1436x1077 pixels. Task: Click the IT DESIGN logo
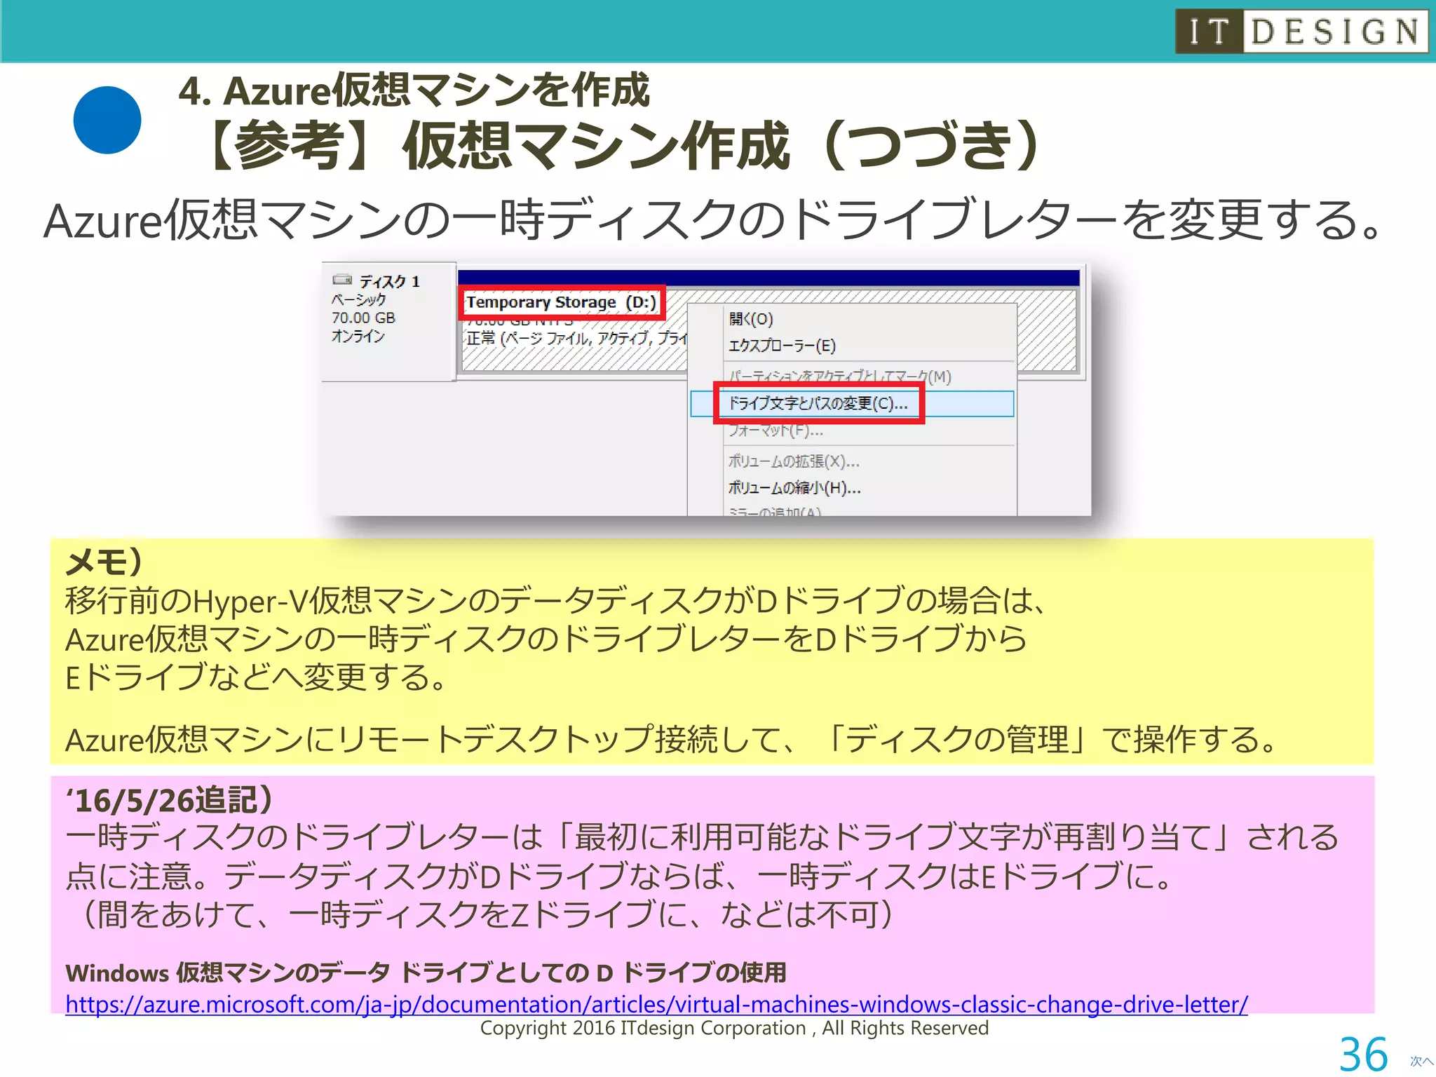point(1301,31)
